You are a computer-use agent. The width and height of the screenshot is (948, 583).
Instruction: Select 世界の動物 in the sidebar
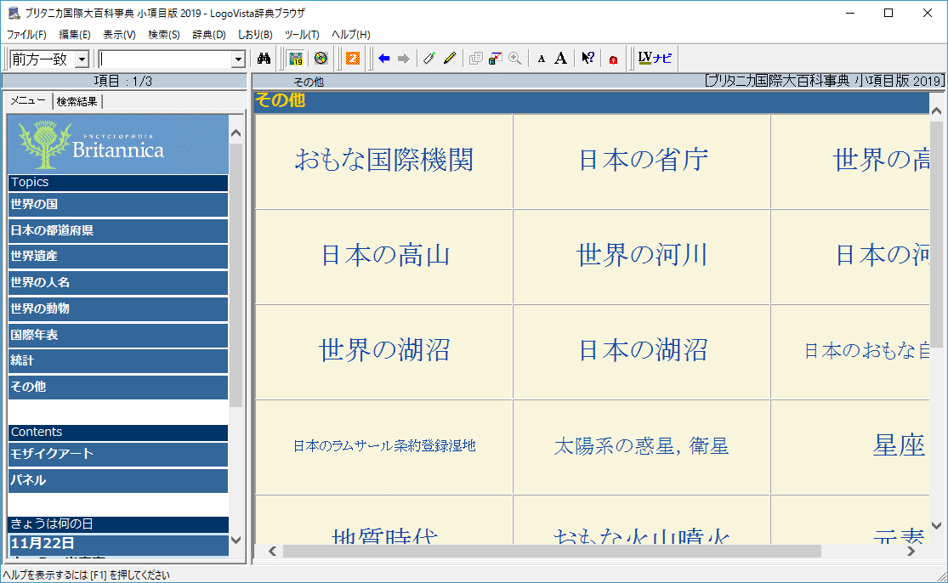(118, 308)
